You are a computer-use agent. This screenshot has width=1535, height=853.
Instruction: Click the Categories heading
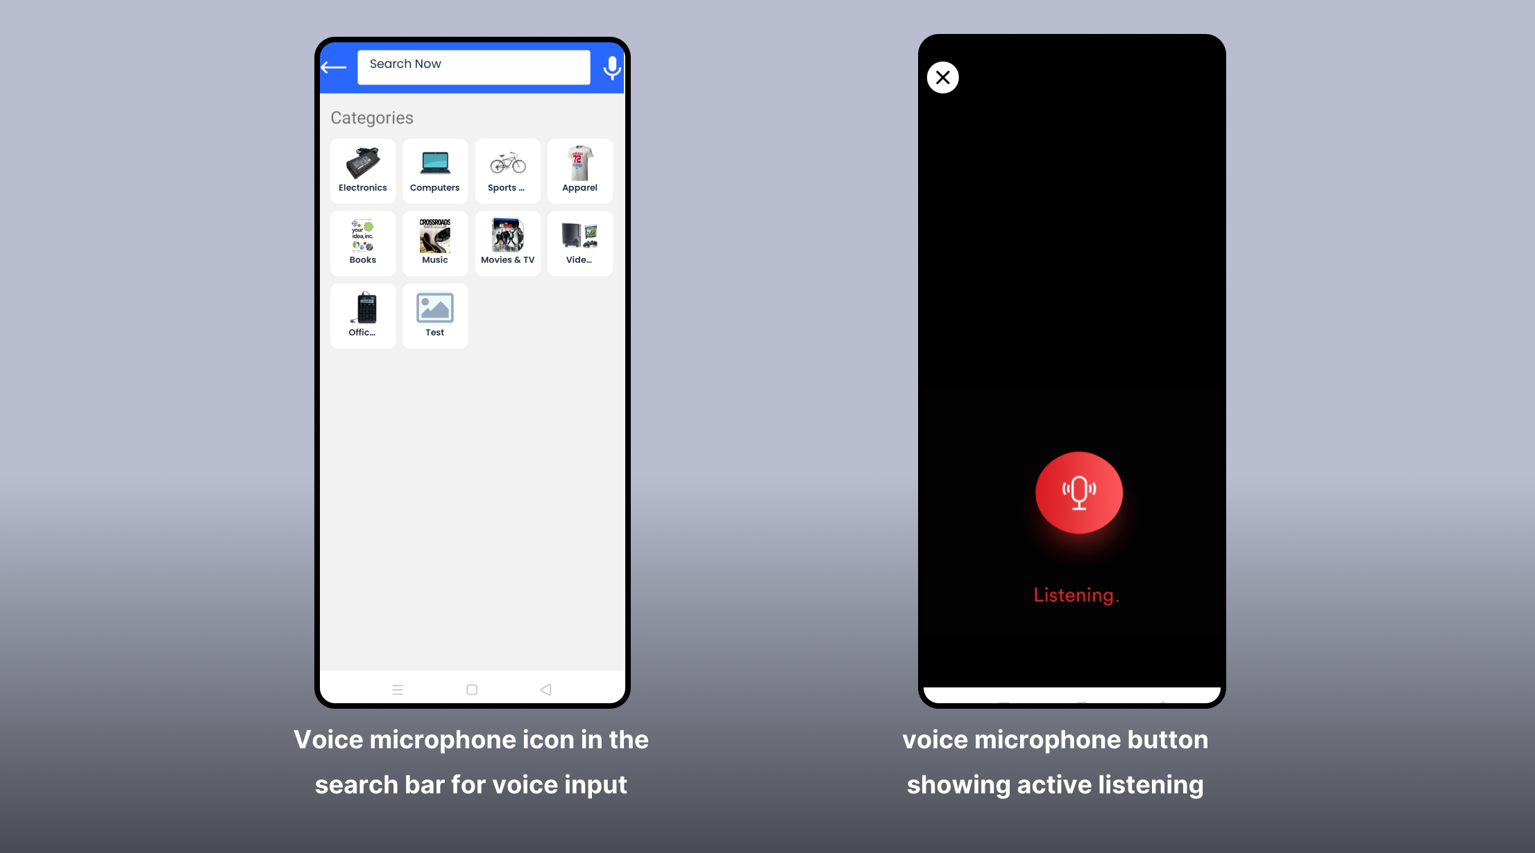coord(372,118)
